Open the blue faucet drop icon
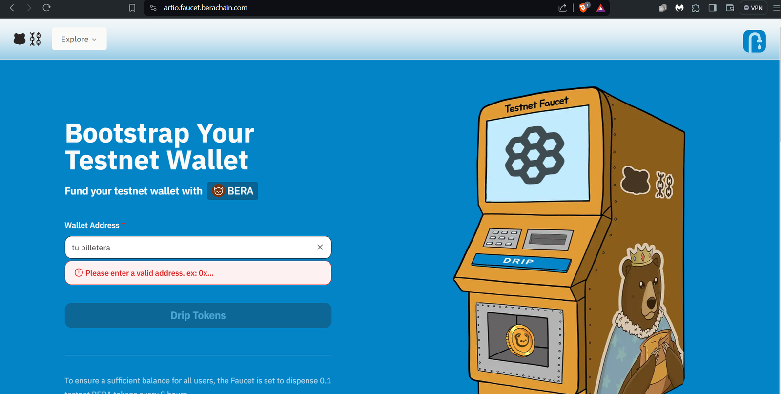This screenshot has width=781, height=394. [754, 41]
